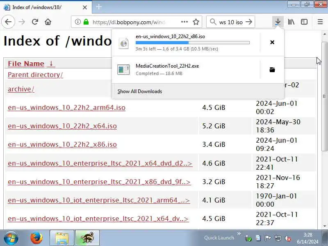
Task: Open iot_enterprise_ltsc_2021_x64 link
Action: click(98, 219)
